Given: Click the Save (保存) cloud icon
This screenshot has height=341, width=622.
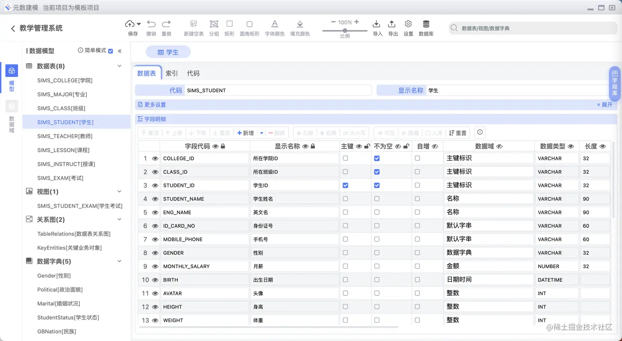Looking at the screenshot, I should point(130,24).
